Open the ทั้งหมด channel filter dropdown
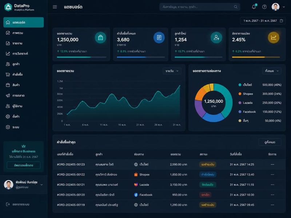Image resolution: width=291 pixels, height=218 pixels. pos(272,71)
